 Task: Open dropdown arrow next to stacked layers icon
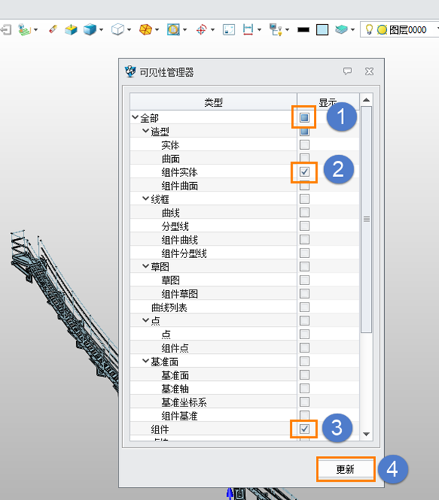click(353, 30)
